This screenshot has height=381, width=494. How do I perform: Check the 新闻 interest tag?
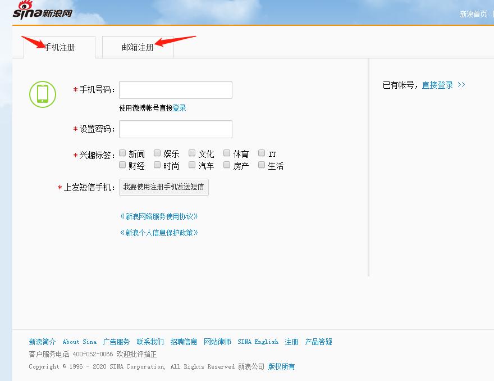[x=122, y=152]
